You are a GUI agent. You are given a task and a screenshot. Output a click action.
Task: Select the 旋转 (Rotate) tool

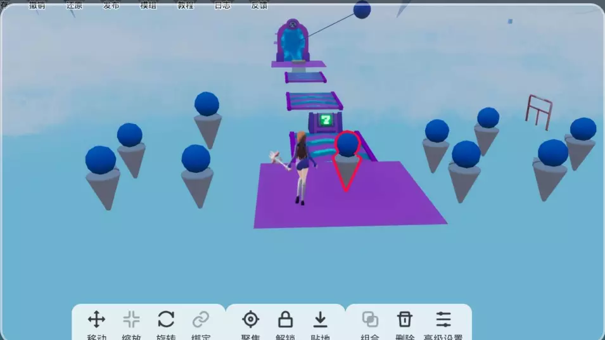coord(166,320)
